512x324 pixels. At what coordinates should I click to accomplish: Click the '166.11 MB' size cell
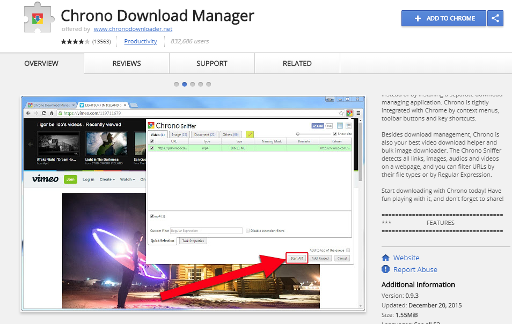tap(238, 148)
